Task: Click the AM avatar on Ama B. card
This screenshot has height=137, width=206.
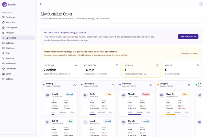Action: point(47,95)
